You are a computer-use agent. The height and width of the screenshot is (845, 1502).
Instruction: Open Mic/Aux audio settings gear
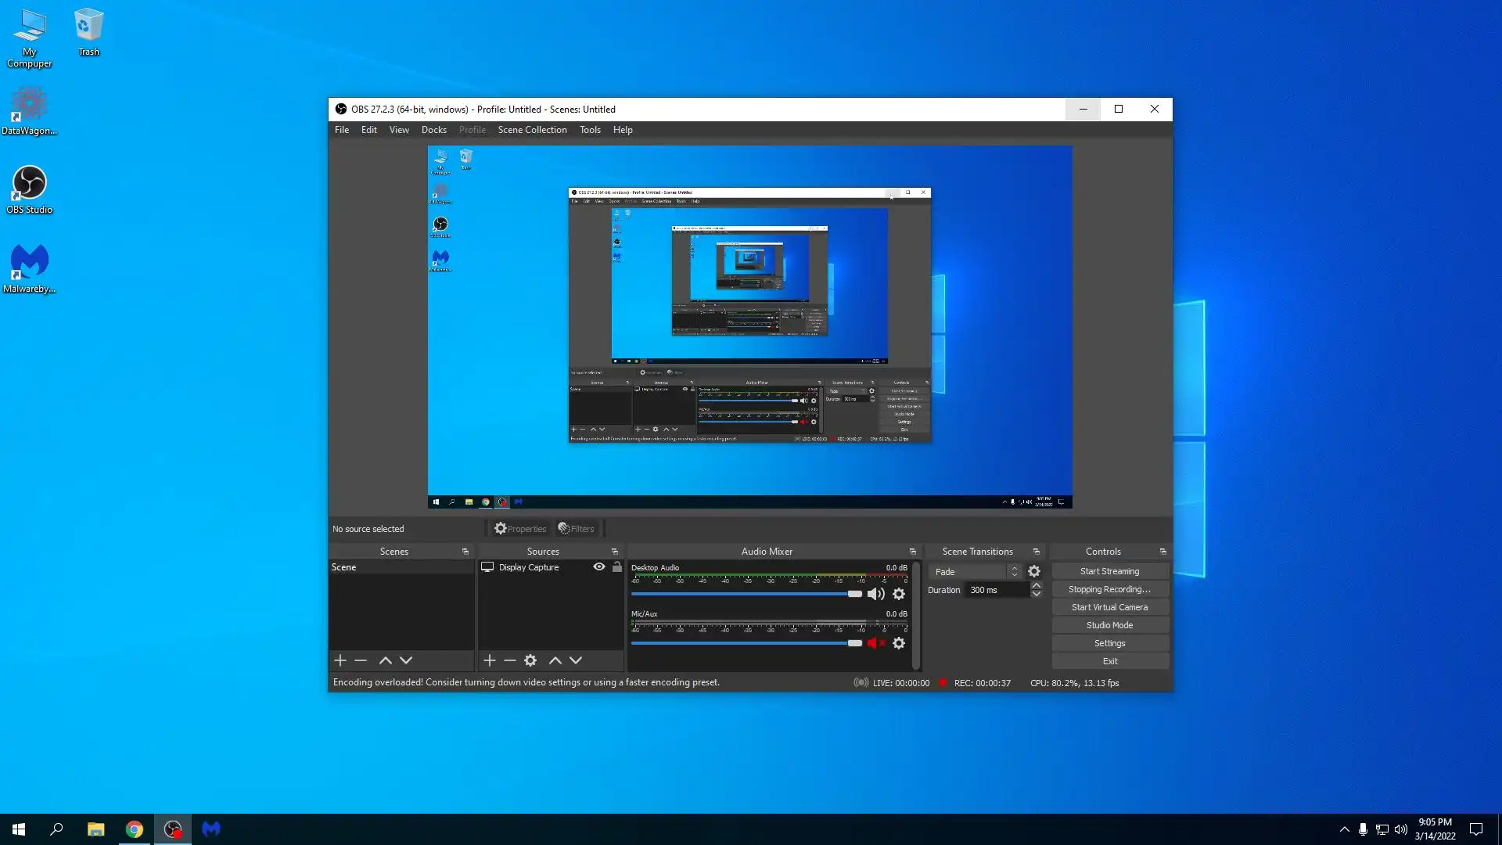899,643
